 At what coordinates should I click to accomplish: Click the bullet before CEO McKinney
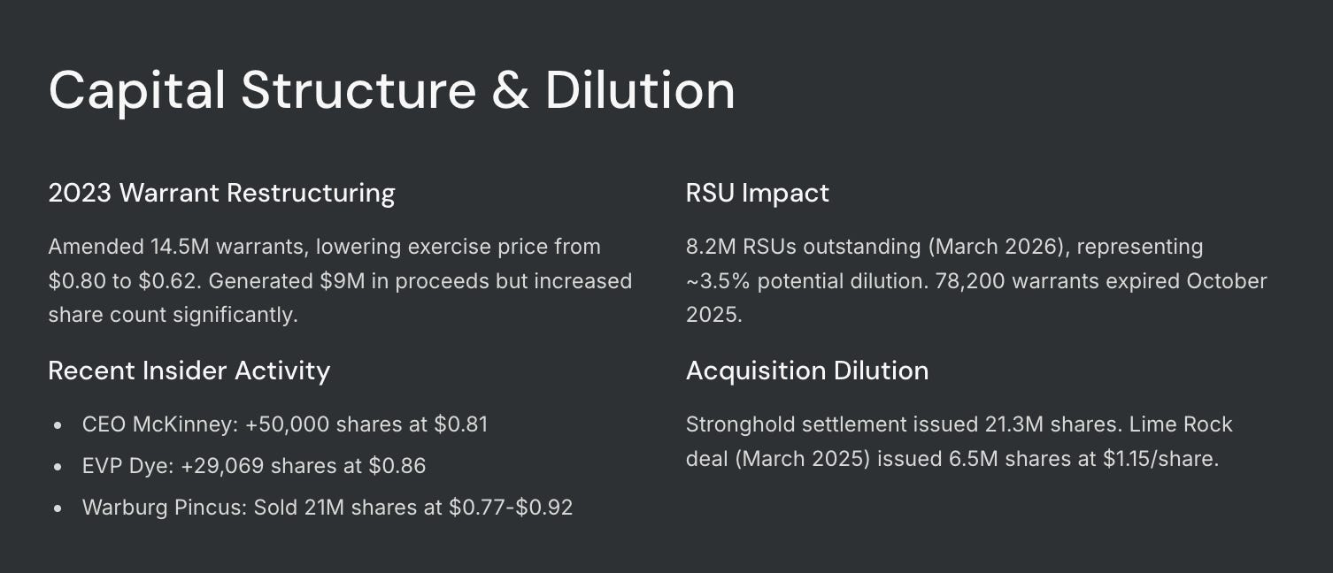58,425
